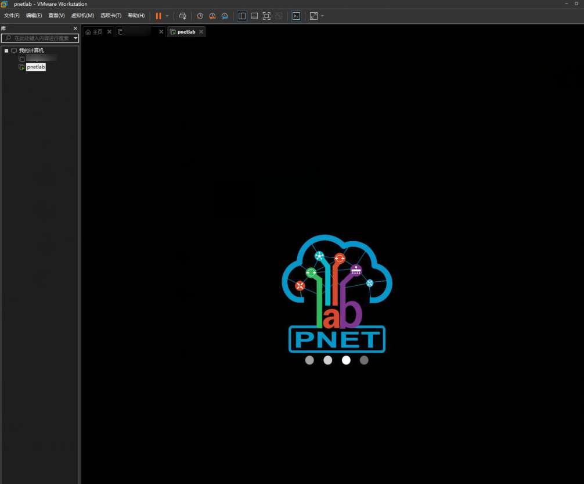Open the stretch guest dropdown arrow
The image size is (584, 484).
[322, 16]
